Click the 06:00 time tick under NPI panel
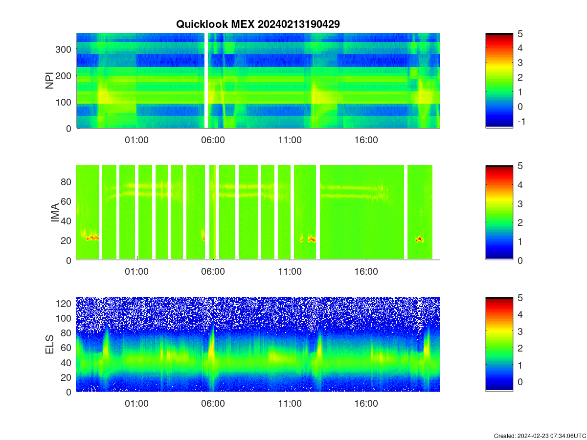Image resolution: width=587 pixels, height=440 pixels. tap(213, 140)
